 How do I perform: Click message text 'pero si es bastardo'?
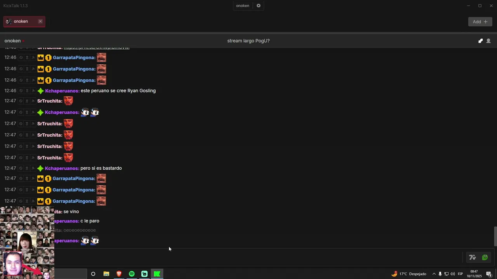coord(101,168)
